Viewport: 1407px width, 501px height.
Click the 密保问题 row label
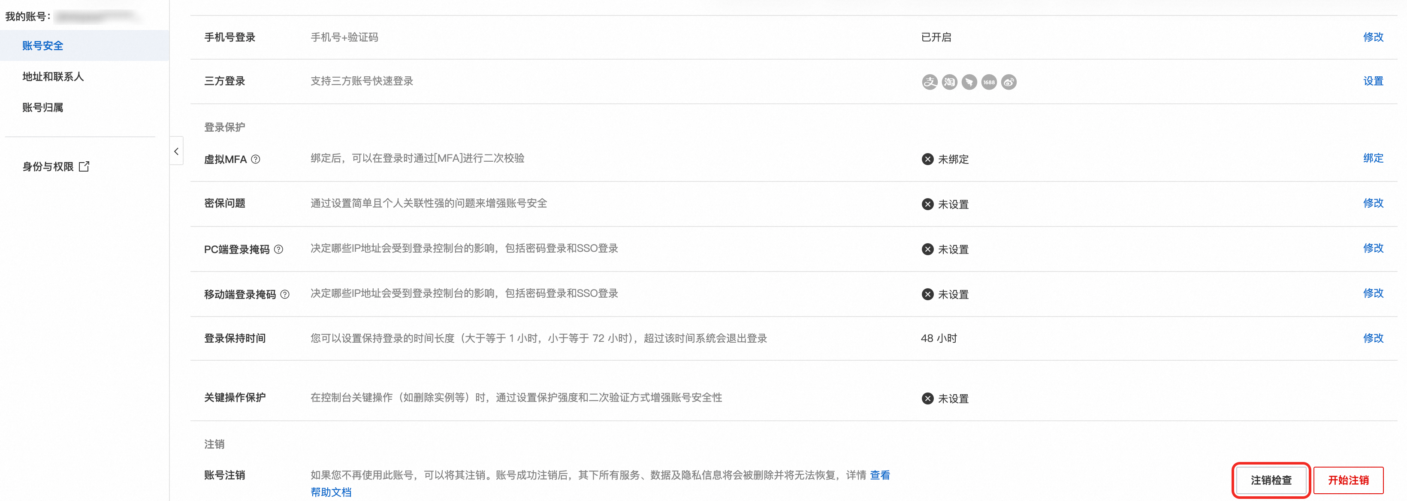(224, 203)
